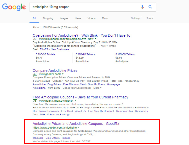This screenshot has width=189, height=145.
Task: Select the All results tab
Action: 34,18
